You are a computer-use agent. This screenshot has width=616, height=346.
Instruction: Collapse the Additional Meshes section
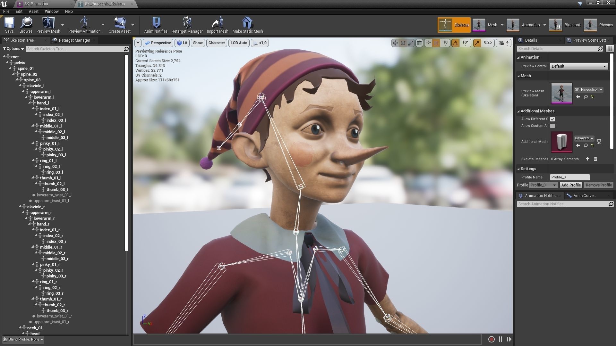click(x=518, y=111)
